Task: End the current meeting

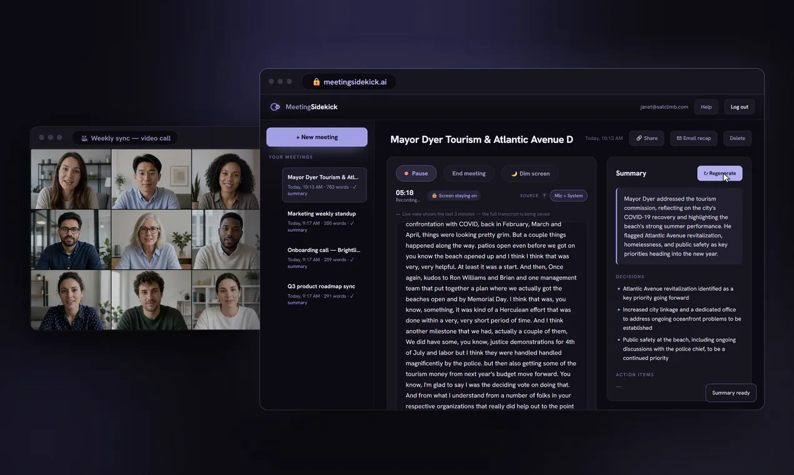Action: 469,173
